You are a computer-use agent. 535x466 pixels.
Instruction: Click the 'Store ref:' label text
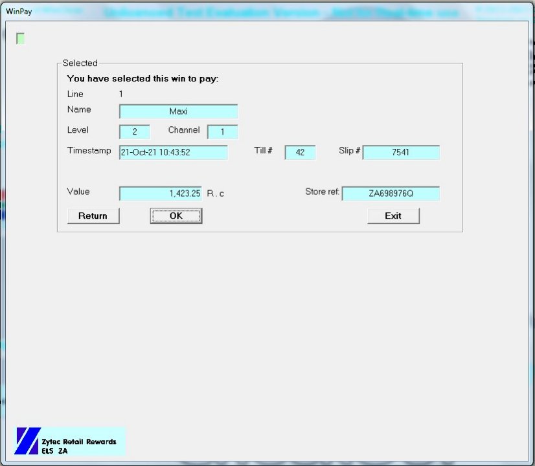click(x=322, y=192)
